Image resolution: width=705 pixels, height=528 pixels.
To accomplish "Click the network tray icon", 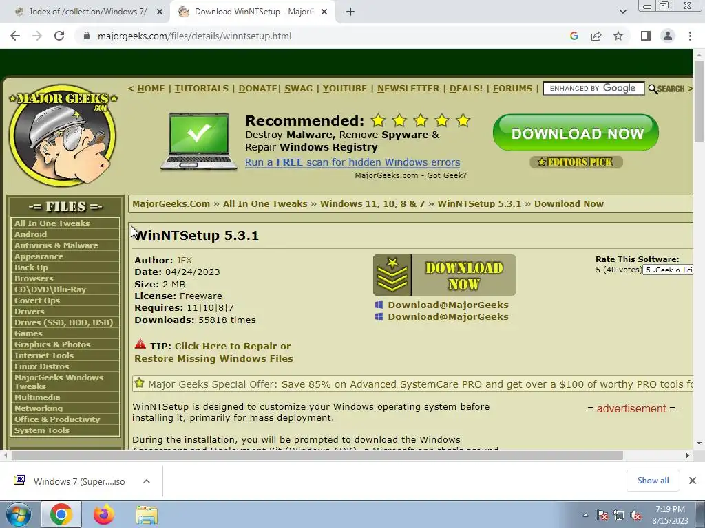I will (x=619, y=515).
